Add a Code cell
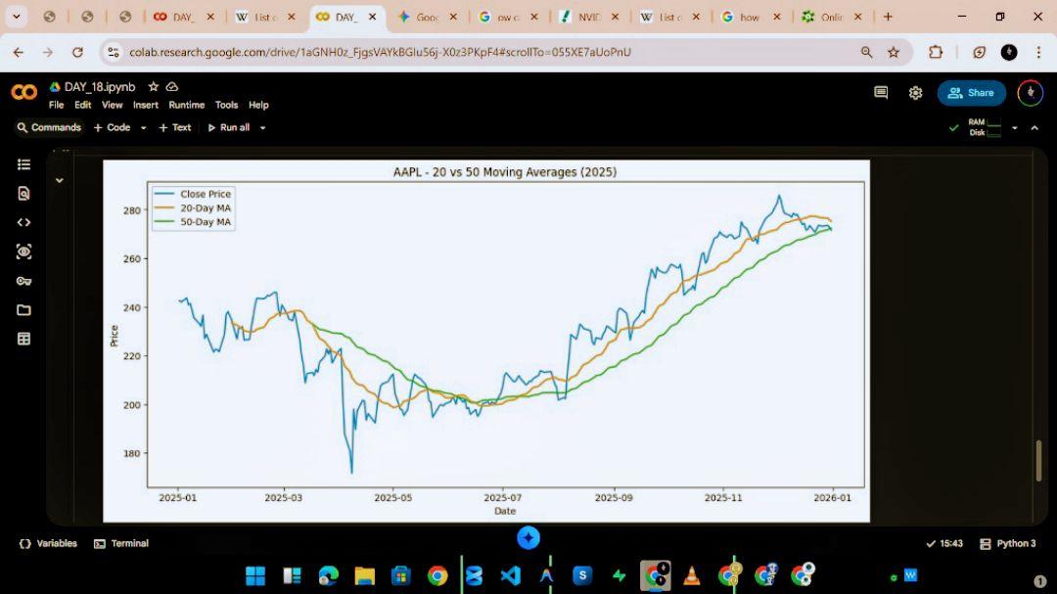Screen dimensions: 1057x594 pyautogui.click(x=113, y=127)
